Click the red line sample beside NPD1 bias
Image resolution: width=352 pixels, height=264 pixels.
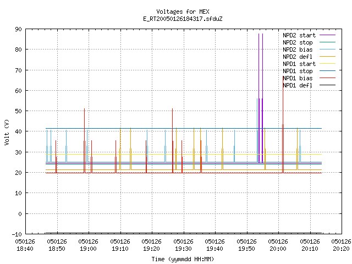[327, 78]
